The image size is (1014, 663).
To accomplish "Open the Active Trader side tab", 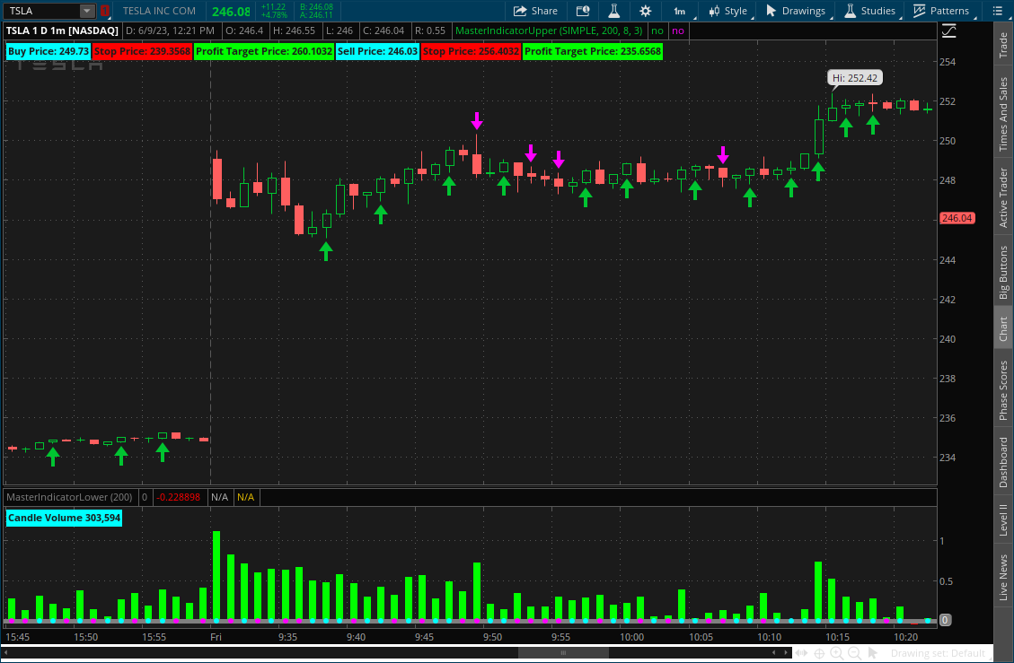I will 1003,197.
